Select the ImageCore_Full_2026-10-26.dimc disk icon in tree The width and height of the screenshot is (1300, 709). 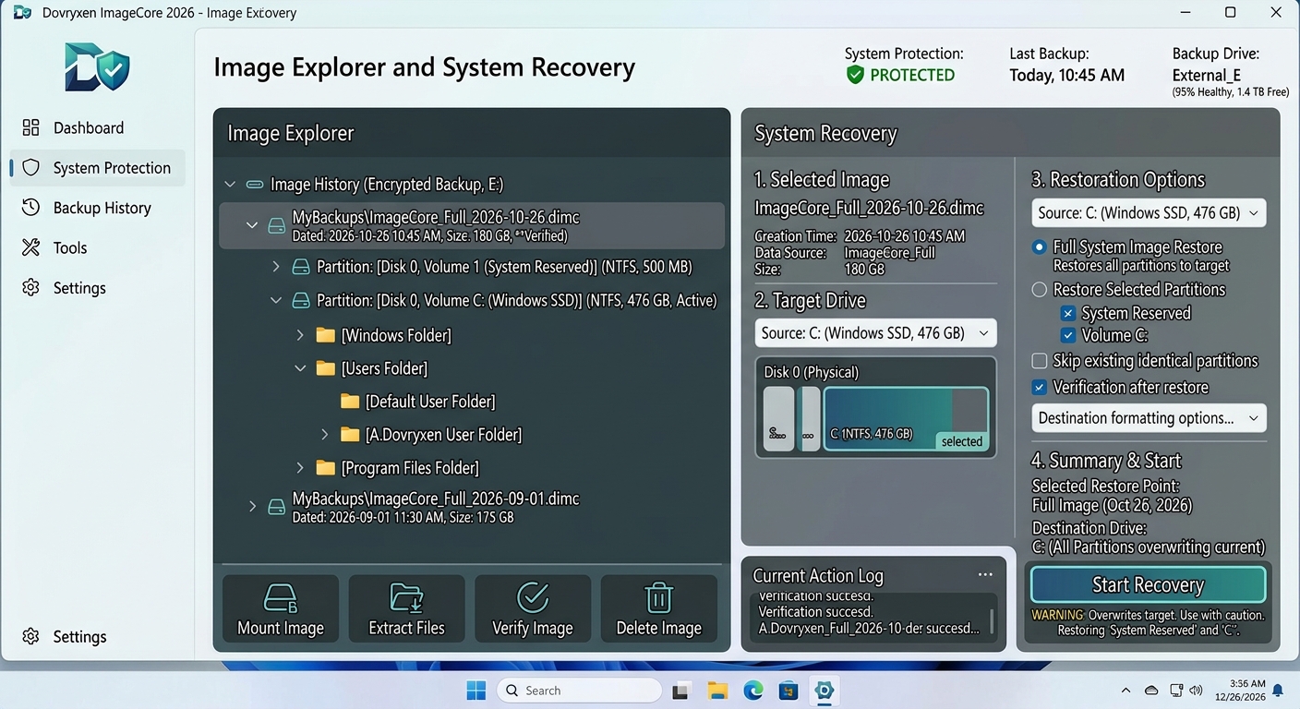click(x=276, y=225)
